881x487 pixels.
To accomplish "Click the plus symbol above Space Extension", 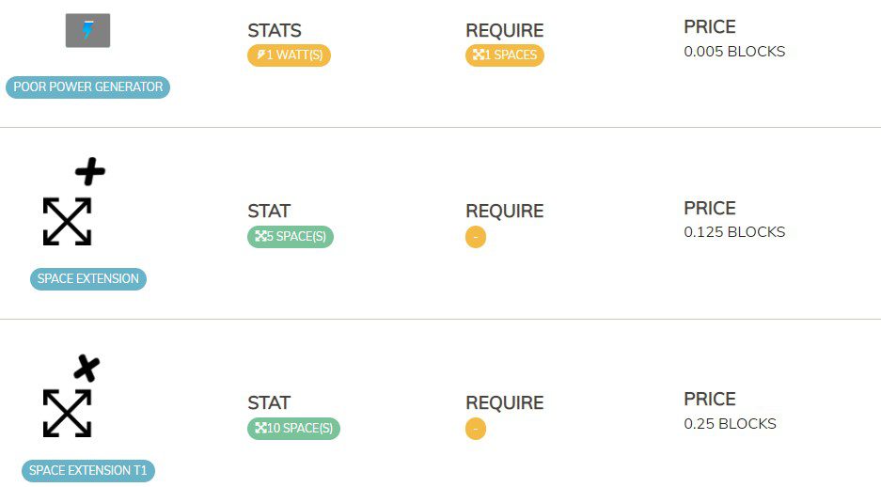I will 89,172.
